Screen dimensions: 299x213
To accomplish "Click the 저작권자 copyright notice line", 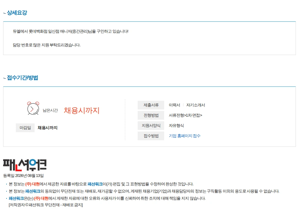I will 46,205.
